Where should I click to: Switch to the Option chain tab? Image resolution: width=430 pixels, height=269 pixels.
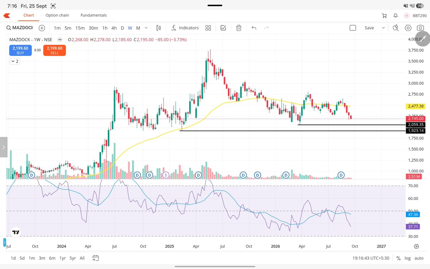57,15
